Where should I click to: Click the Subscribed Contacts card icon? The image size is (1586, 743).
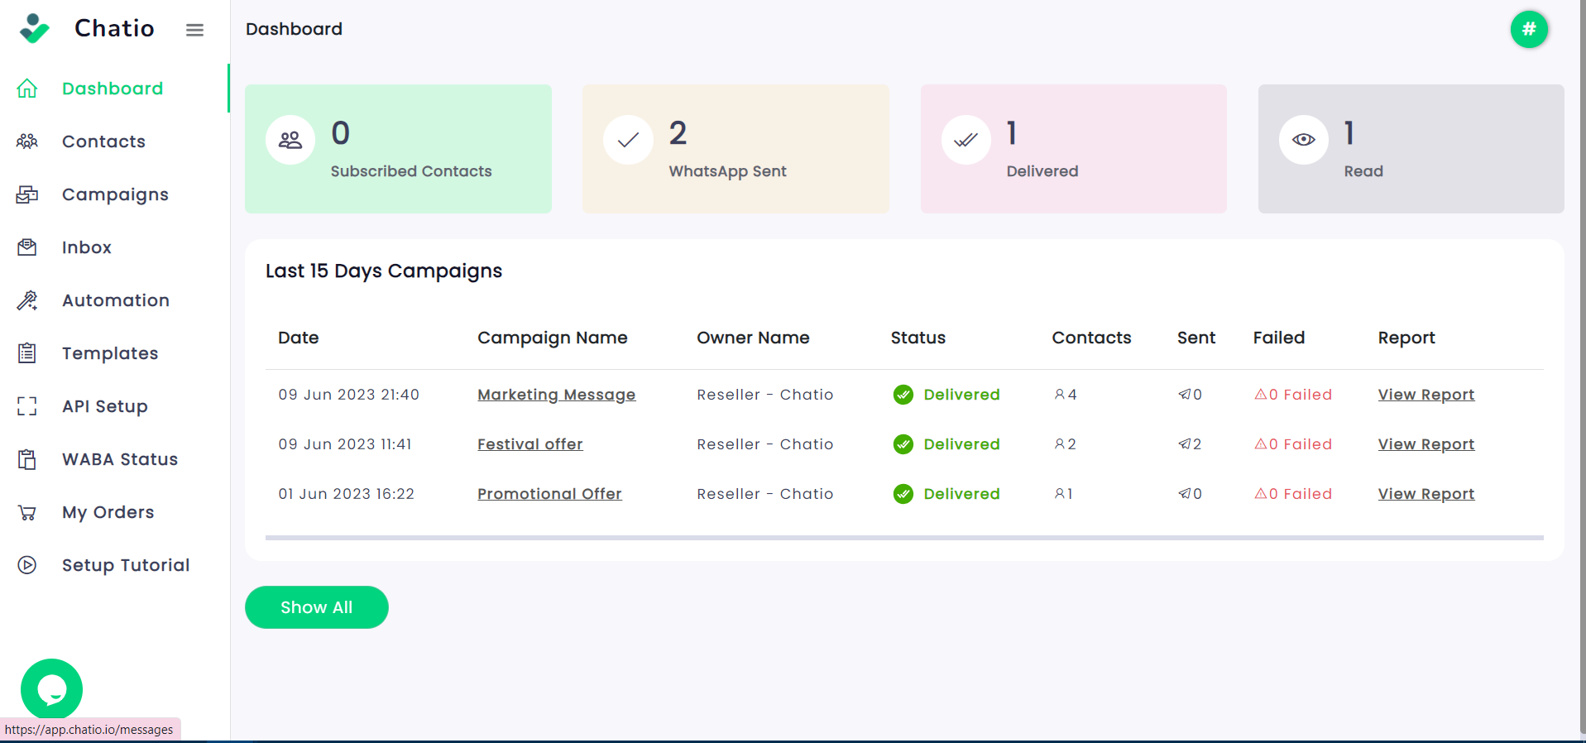[x=290, y=140]
